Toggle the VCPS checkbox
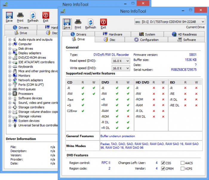 coord(182,169)
